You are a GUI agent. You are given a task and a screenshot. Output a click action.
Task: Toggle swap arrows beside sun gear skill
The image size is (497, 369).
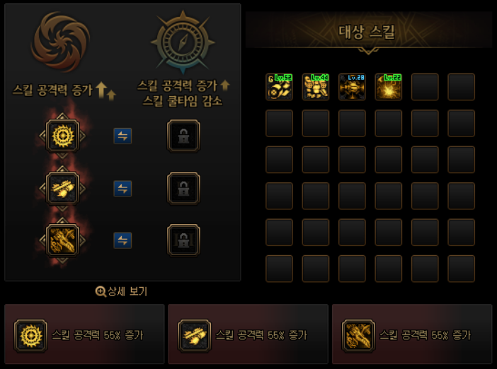pos(122,136)
